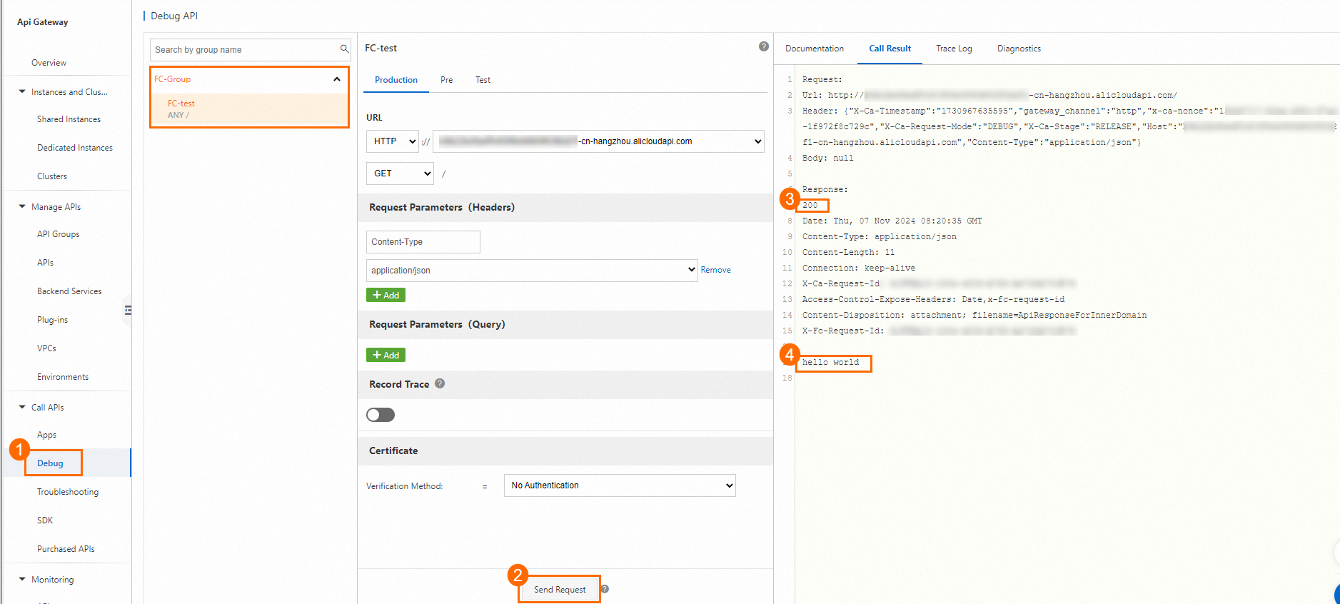The height and width of the screenshot is (604, 1340).
Task: Click Add under Request Parameters Query
Action: (x=386, y=355)
